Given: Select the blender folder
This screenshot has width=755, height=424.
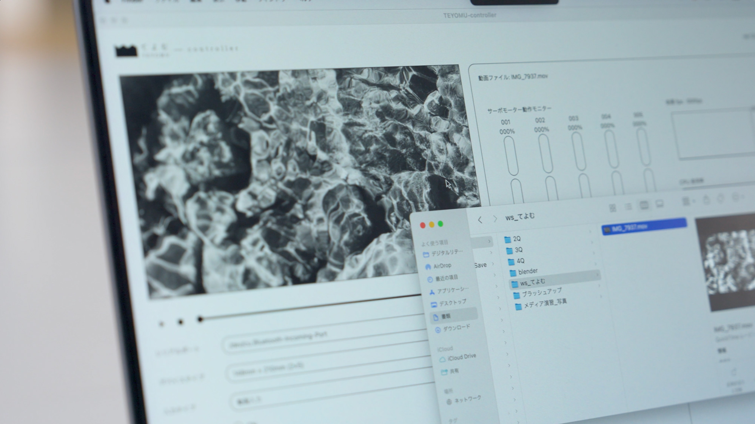Looking at the screenshot, I should click(x=524, y=272).
